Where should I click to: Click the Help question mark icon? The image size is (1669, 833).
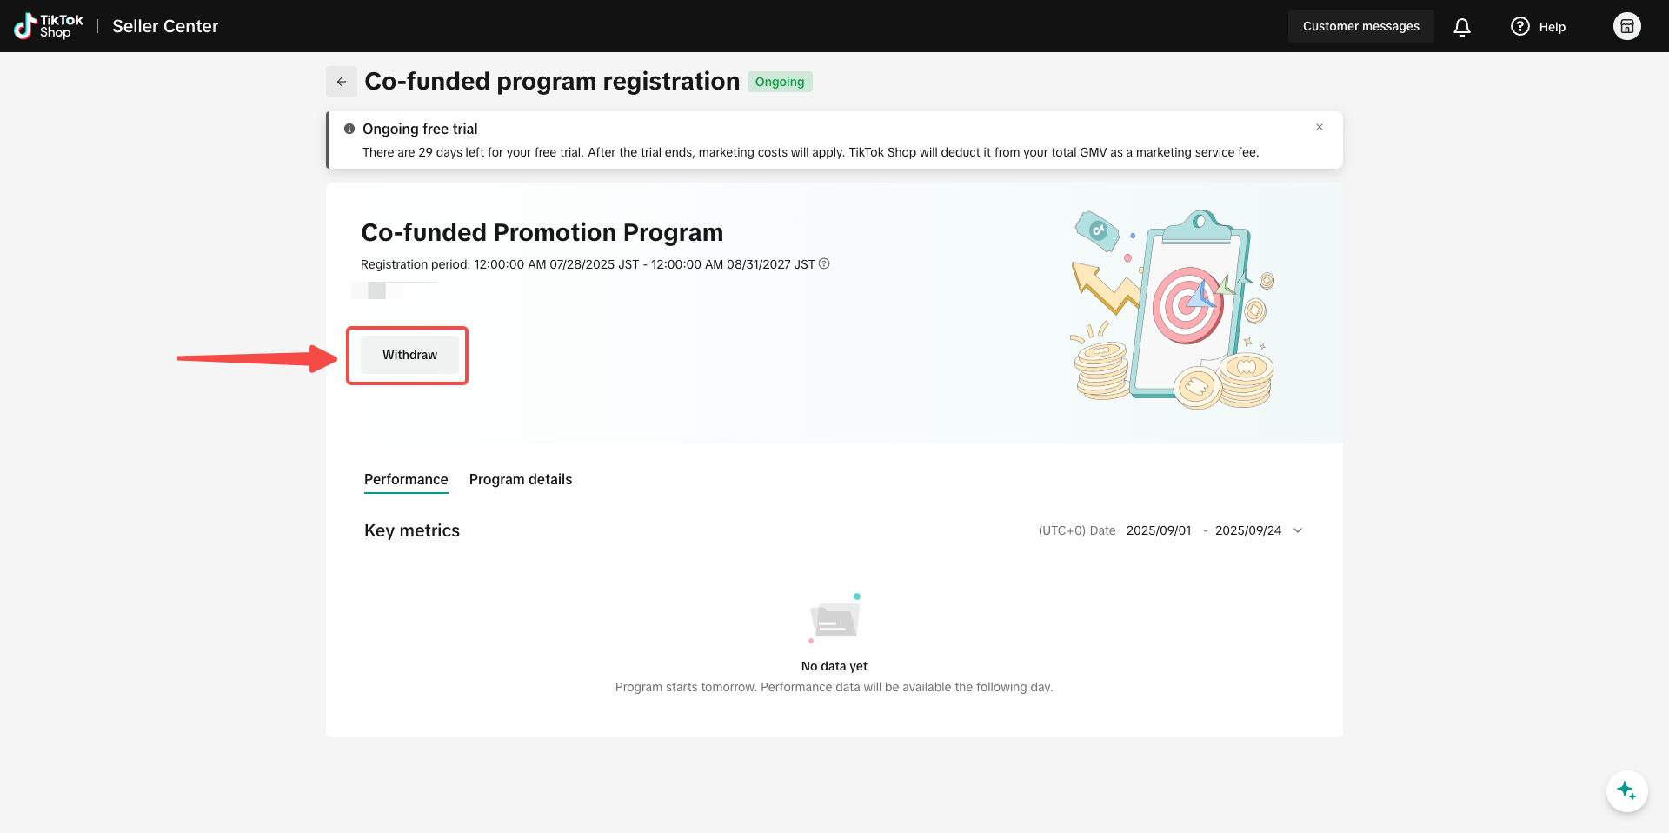(x=1519, y=27)
